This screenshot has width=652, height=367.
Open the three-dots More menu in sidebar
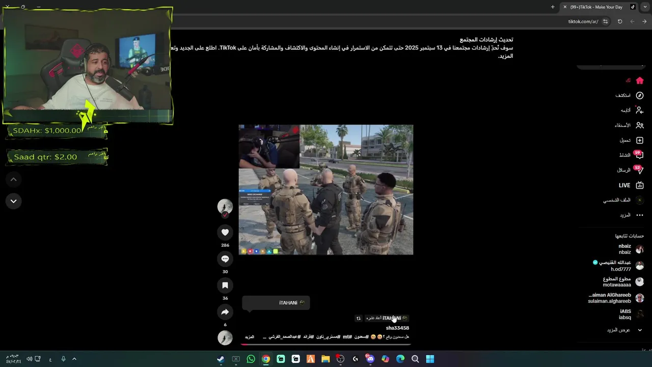pyautogui.click(x=640, y=215)
